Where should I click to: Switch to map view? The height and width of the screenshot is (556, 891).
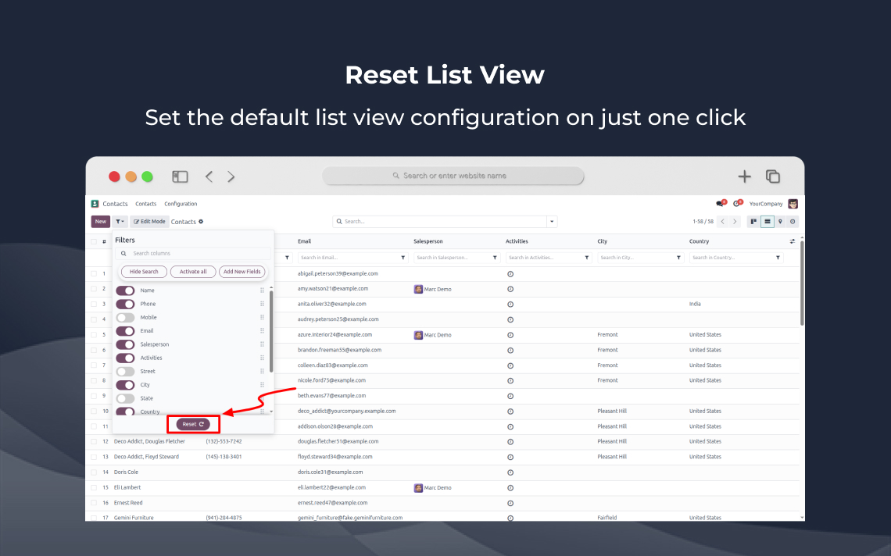(780, 222)
